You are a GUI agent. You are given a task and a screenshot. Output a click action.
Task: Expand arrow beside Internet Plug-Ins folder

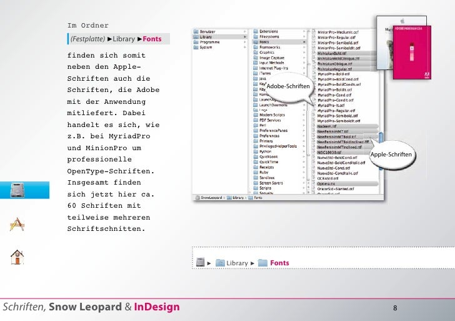click(x=304, y=68)
